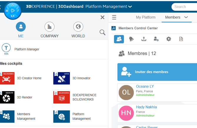Select the ME profile icon
The height and width of the screenshot is (128, 197).
(x=21, y=27)
